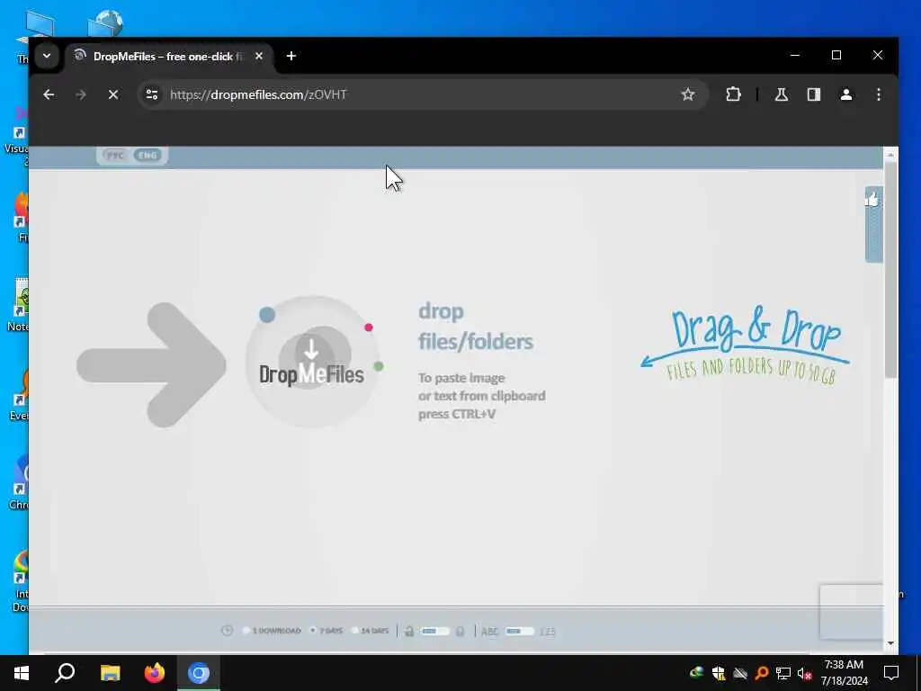This screenshot has width=921, height=691.
Task: Click the OneDrive cloud tray icon
Action: (x=740, y=673)
